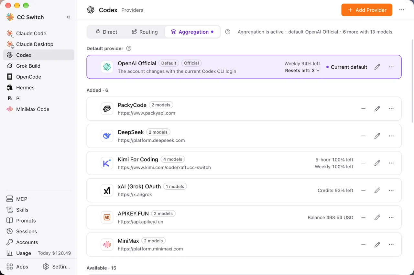414x275 pixels.
Task: Remove xAI (Grok) OAuth using minus button
Action: click(363, 190)
